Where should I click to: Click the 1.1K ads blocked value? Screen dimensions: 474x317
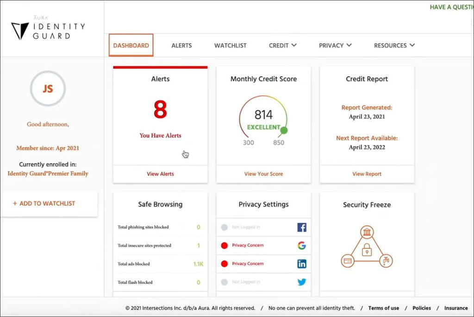click(x=198, y=264)
